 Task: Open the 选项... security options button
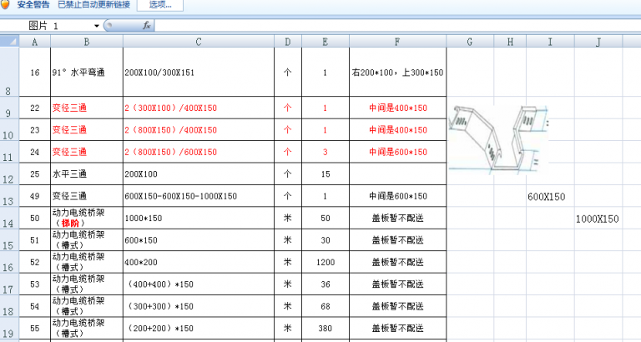coord(160,5)
